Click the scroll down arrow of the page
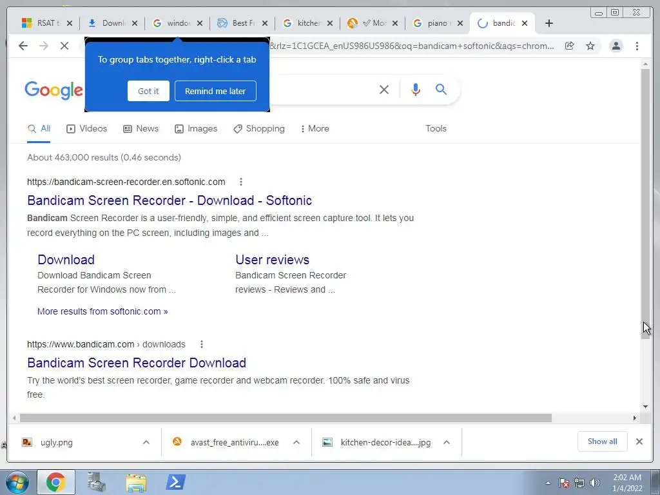Screen dimensions: 660x495 point(645,407)
